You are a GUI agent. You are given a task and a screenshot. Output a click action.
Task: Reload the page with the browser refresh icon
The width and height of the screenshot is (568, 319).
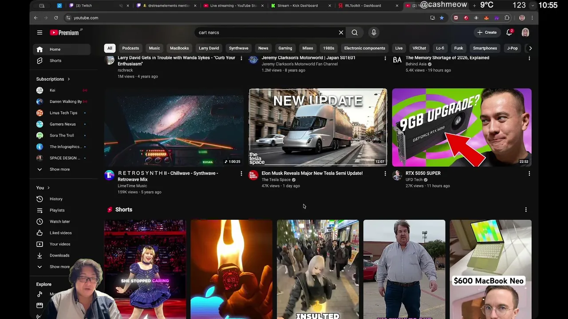point(56,18)
